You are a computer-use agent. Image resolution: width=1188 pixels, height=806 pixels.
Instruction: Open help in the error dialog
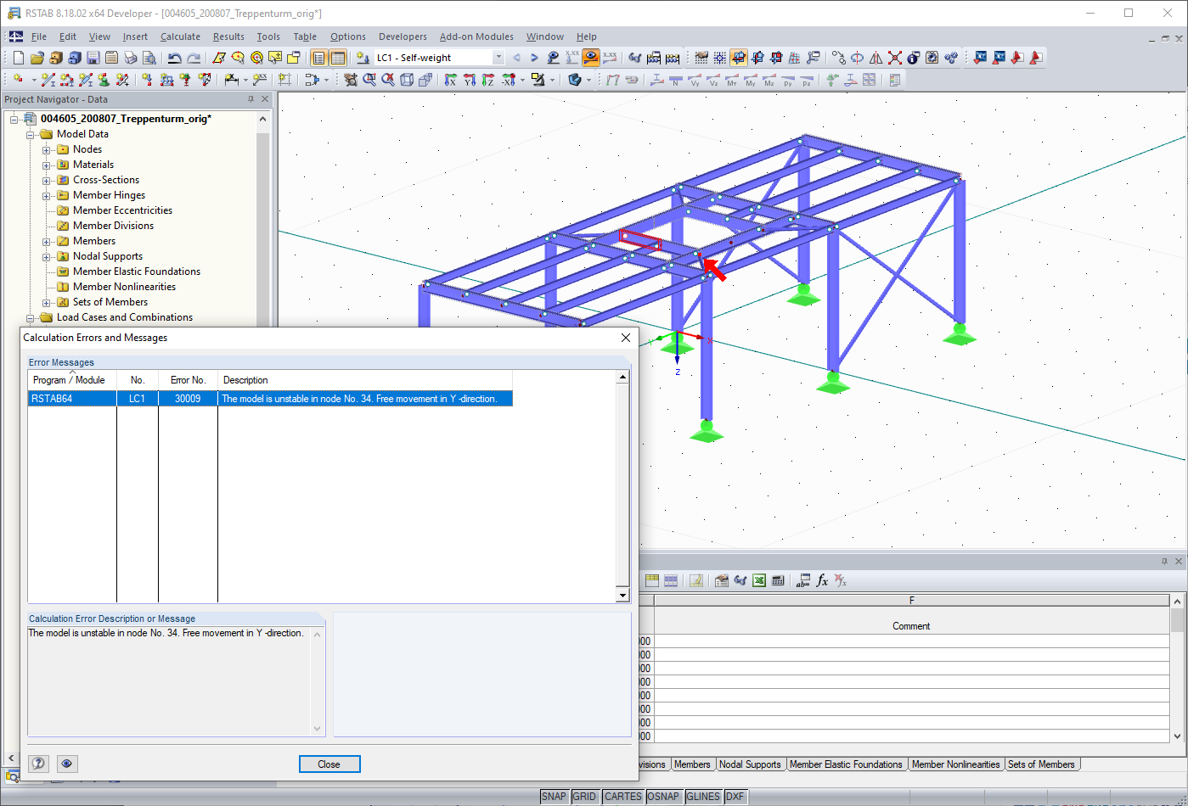click(38, 764)
